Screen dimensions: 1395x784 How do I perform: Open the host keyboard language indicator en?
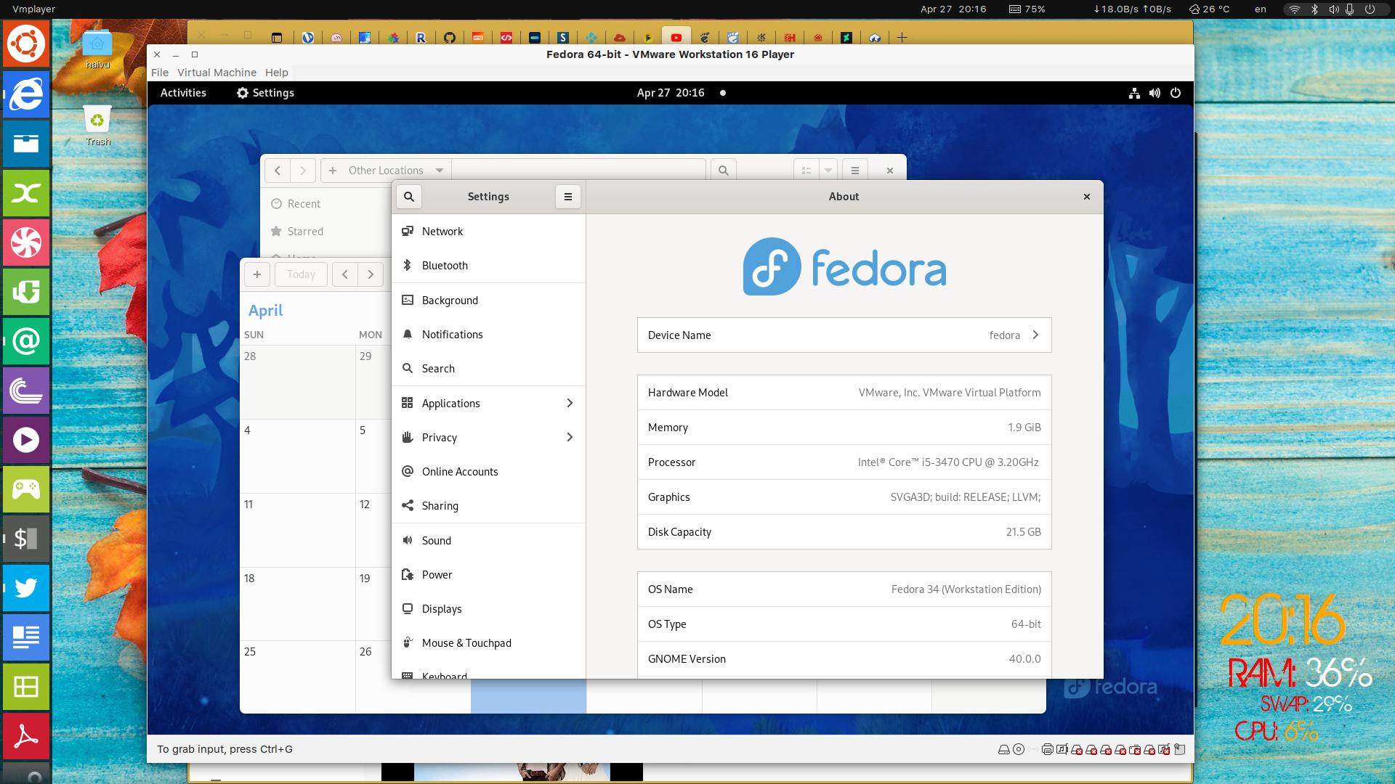(1261, 9)
